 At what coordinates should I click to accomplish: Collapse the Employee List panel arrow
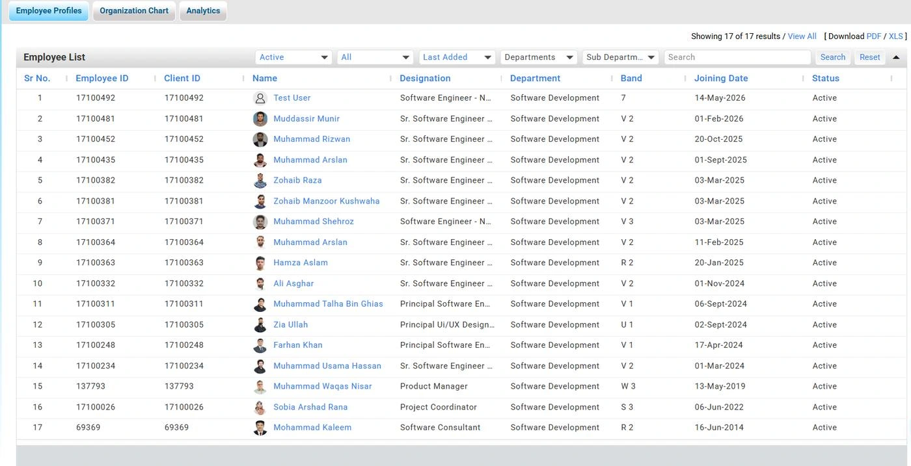click(896, 57)
